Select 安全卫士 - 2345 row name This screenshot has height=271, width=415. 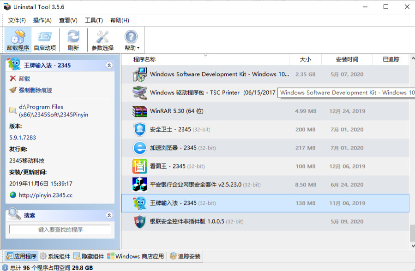[180, 129]
